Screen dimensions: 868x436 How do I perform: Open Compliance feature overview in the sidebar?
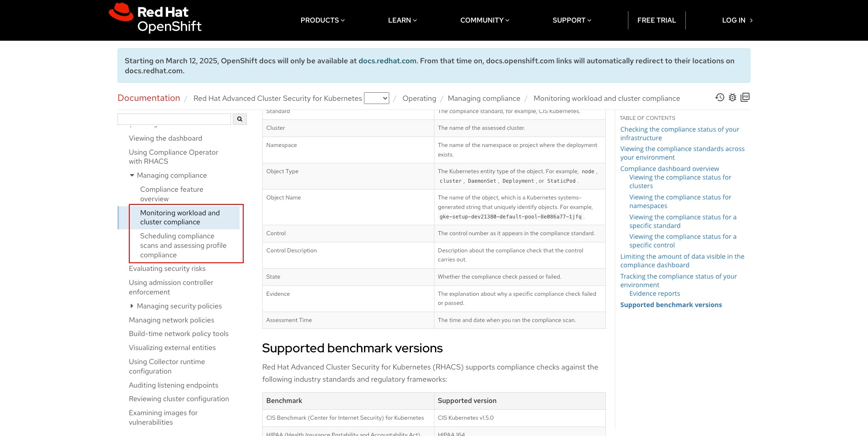pyautogui.click(x=172, y=194)
